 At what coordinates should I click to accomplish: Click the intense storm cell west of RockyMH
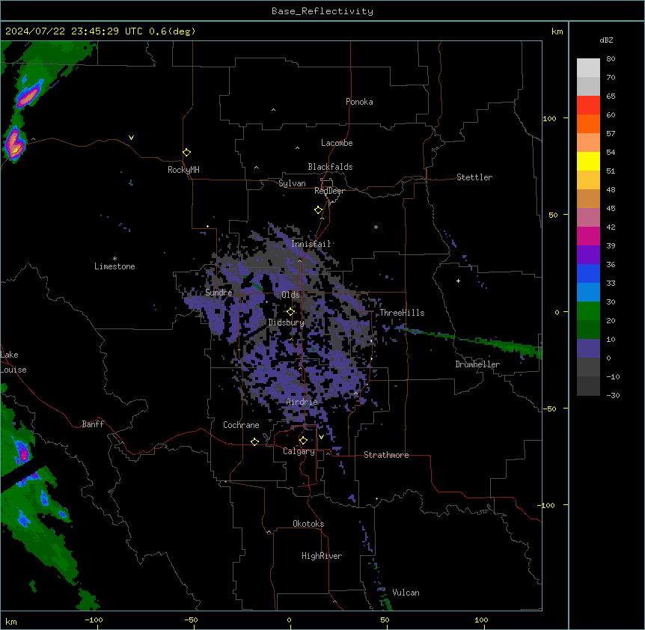click(15, 144)
